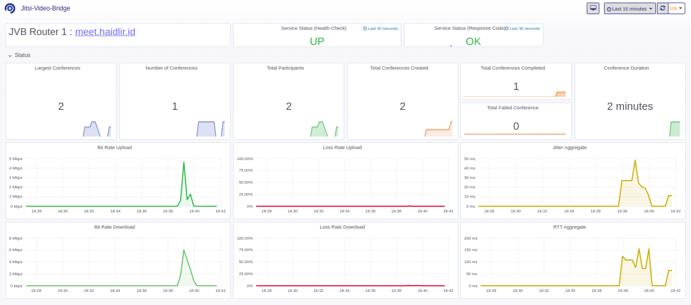Open the Service Status (Response Code) panel title
This screenshot has height=305, width=691.
click(470, 28)
